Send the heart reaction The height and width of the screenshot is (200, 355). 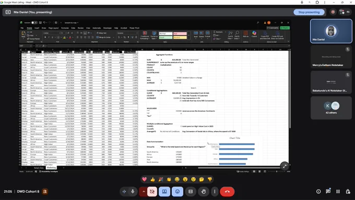[x=145, y=180]
